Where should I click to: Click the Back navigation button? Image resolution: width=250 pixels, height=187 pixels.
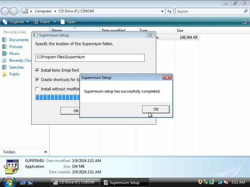pyautogui.click(x=5, y=11)
